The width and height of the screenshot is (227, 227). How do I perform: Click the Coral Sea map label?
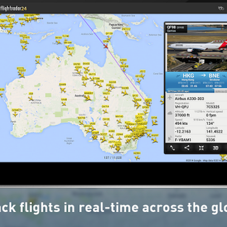[158, 74]
